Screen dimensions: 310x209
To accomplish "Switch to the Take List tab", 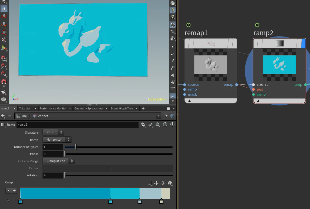I will [x=25, y=109].
